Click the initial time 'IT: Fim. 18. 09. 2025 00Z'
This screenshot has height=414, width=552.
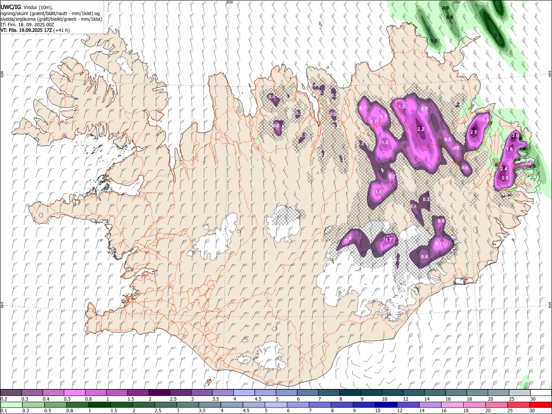(x=27, y=25)
